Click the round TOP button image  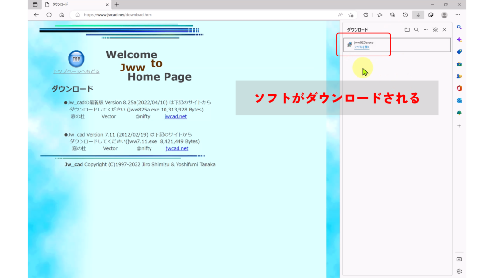[76, 58]
